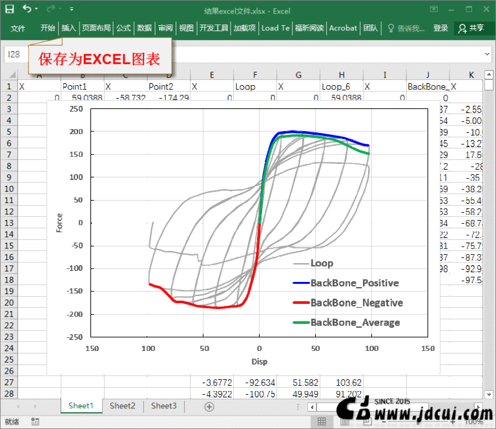Open undo history dropdown arrow
496x429 pixels.
36,10
